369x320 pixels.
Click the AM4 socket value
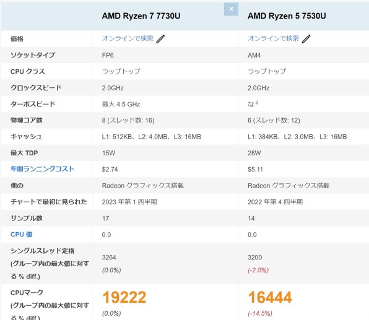pos(254,55)
